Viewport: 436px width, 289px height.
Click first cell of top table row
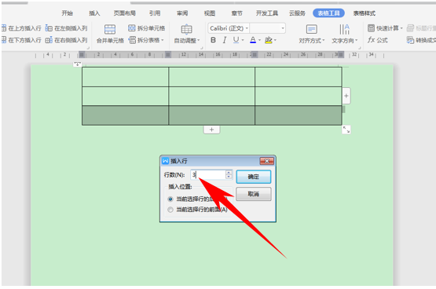125,77
